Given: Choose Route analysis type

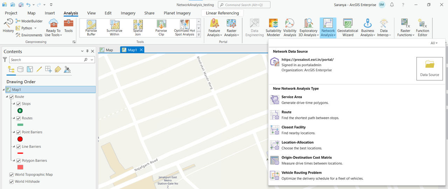Looking at the screenshot, I should click(x=357, y=115).
